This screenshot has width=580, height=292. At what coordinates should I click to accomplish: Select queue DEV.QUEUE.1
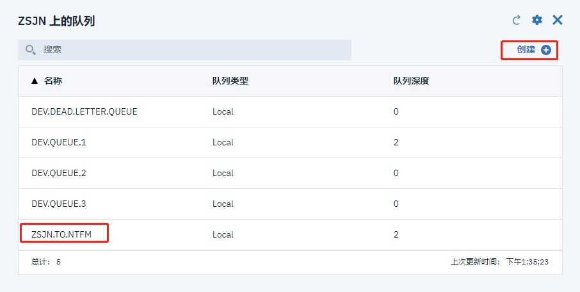tap(58, 142)
